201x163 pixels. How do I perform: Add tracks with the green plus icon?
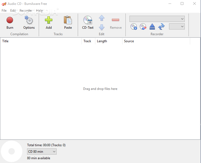click(48, 20)
